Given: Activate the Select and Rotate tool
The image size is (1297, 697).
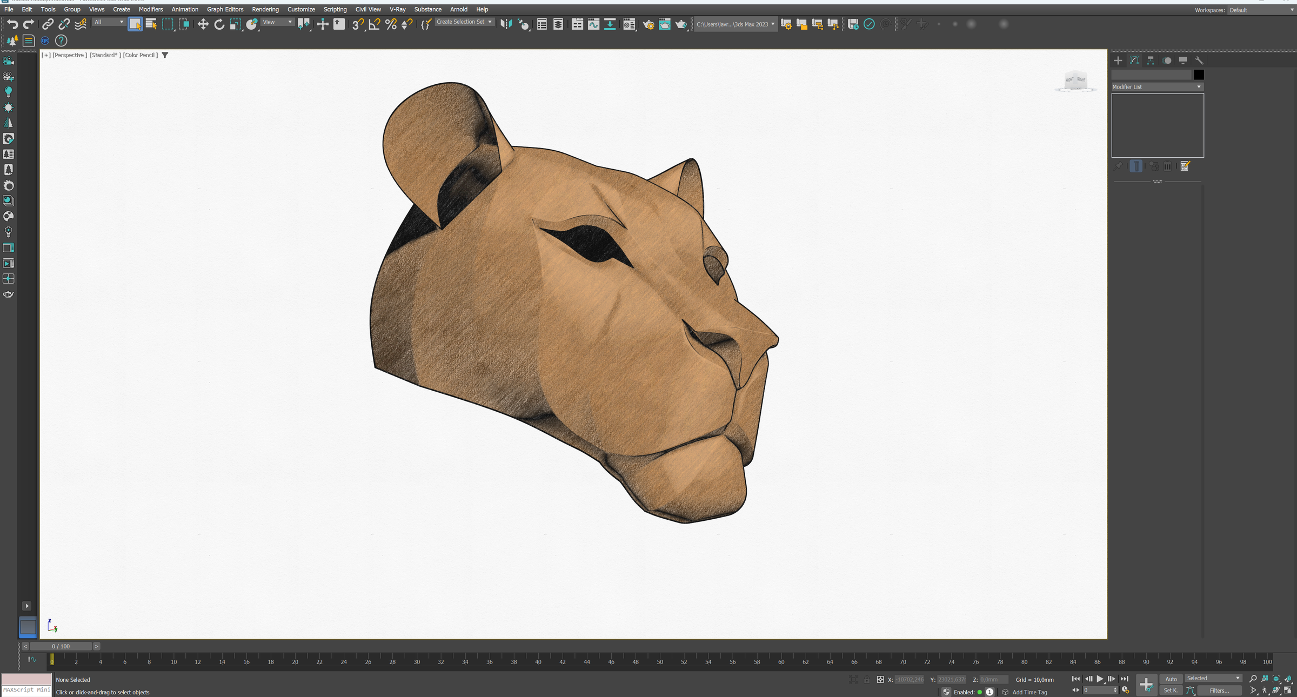Looking at the screenshot, I should coord(219,24).
